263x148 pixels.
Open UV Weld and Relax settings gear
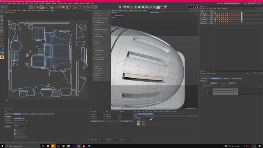pyautogui.click(x=110, y=23)
